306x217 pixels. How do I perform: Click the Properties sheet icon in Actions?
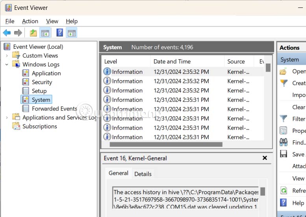pos(284,131)
